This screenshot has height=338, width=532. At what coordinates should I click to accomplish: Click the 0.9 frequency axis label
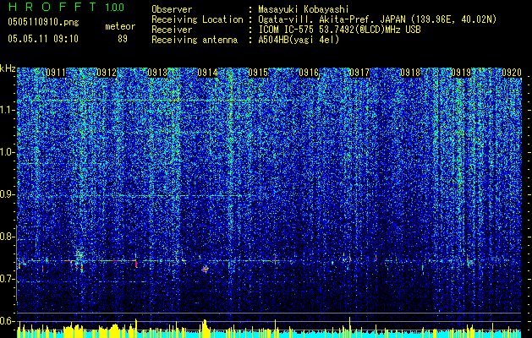[8, 194]
